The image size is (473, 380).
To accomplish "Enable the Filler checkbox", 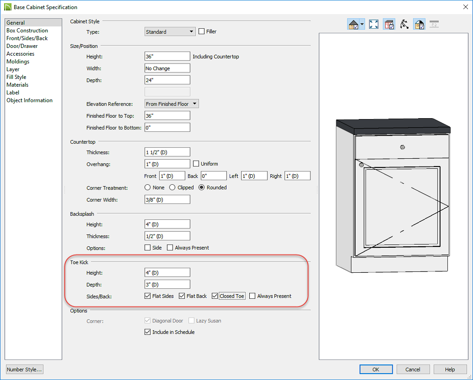I will (x=202, y=32).
